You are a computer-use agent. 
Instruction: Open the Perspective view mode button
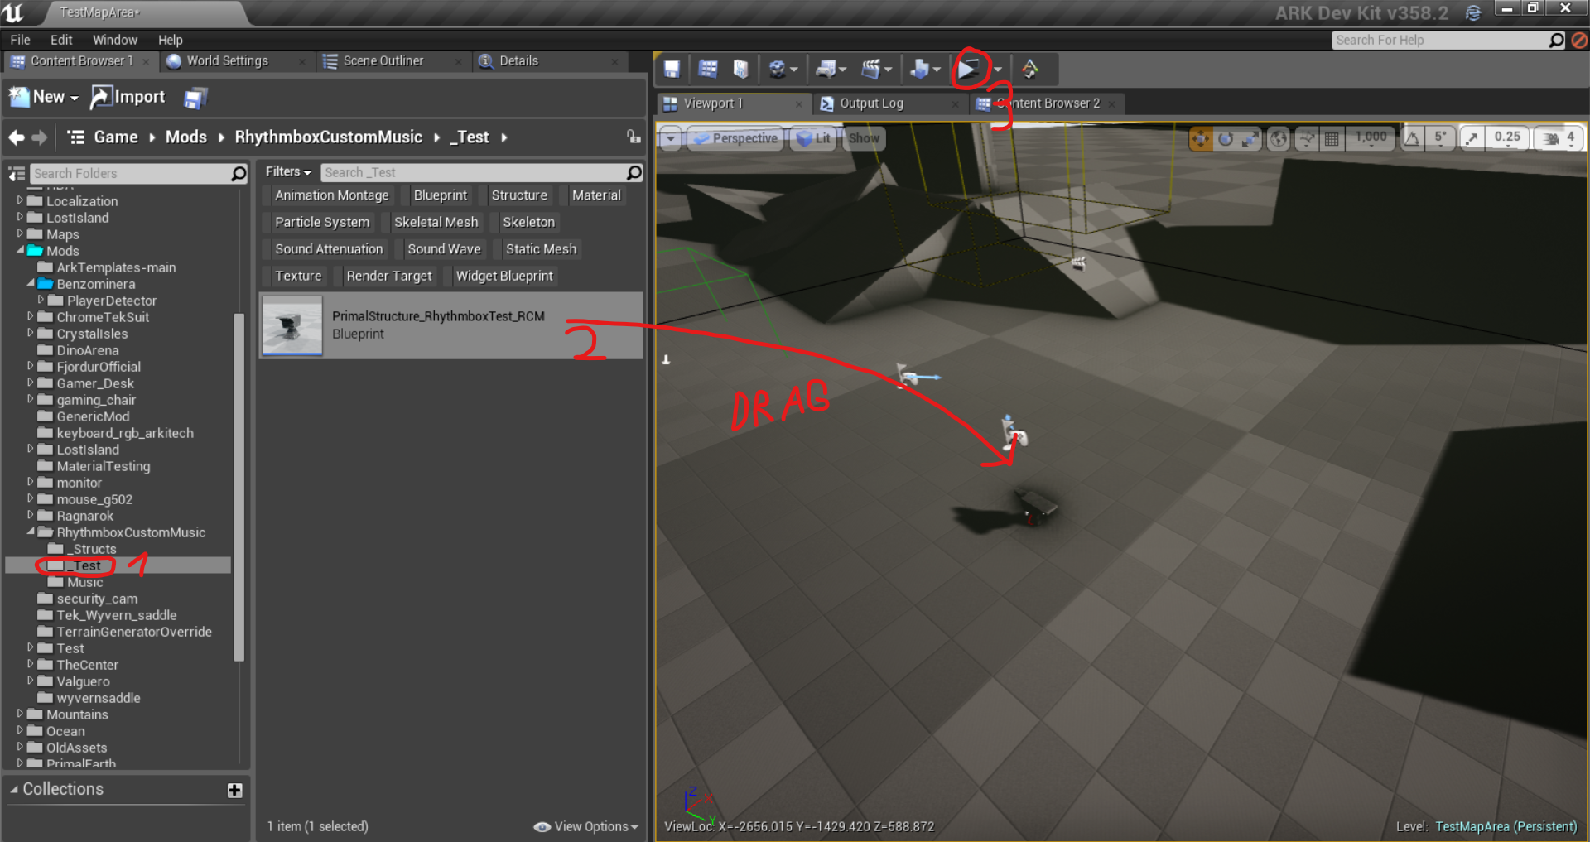point(735,138)
